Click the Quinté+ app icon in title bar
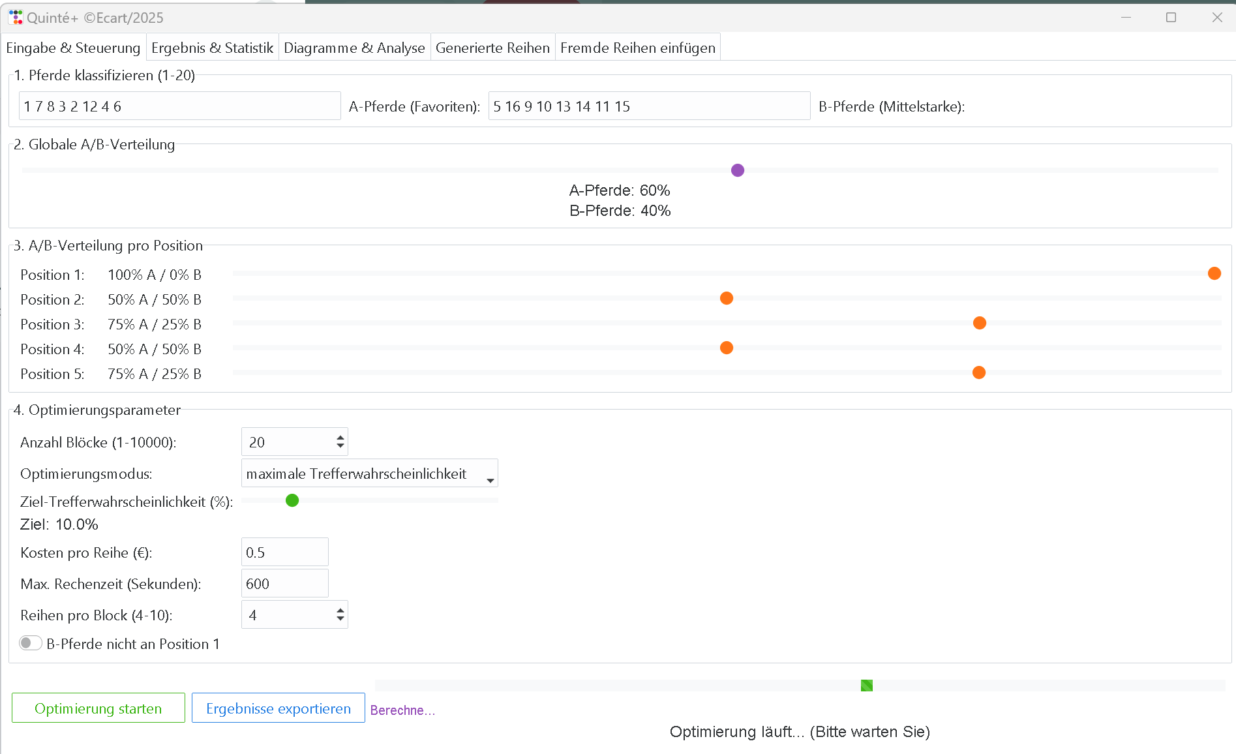 16,18
